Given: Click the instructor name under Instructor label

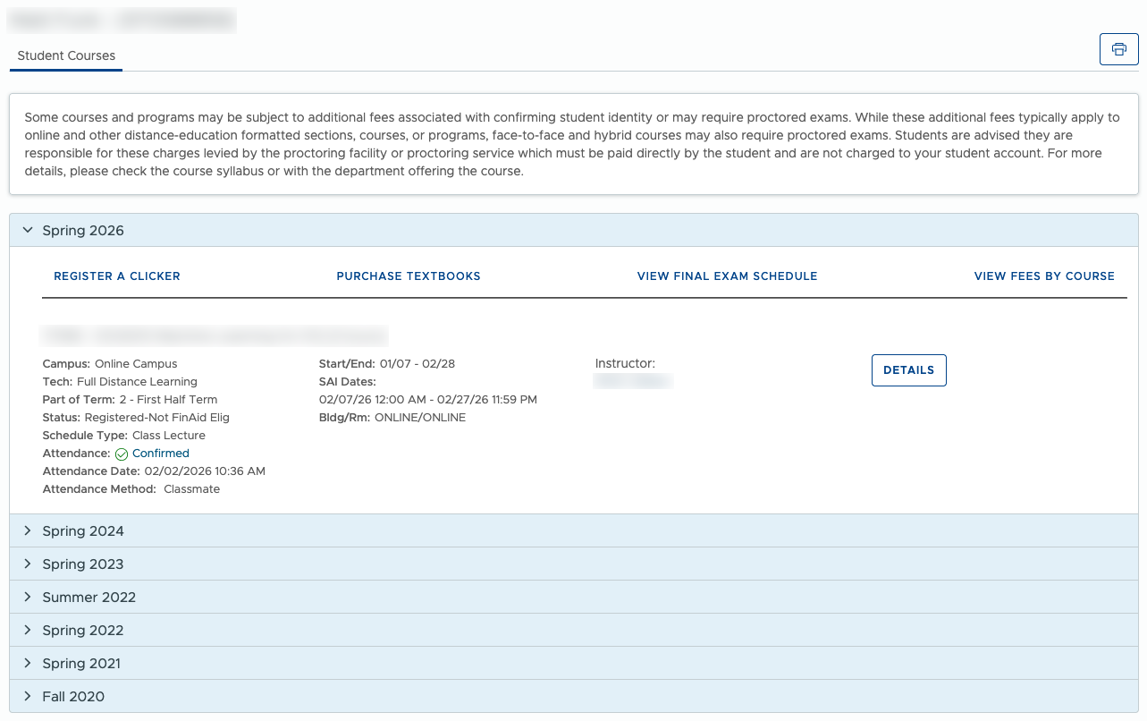Looking at the screenshot, I should tap(633, 382).
